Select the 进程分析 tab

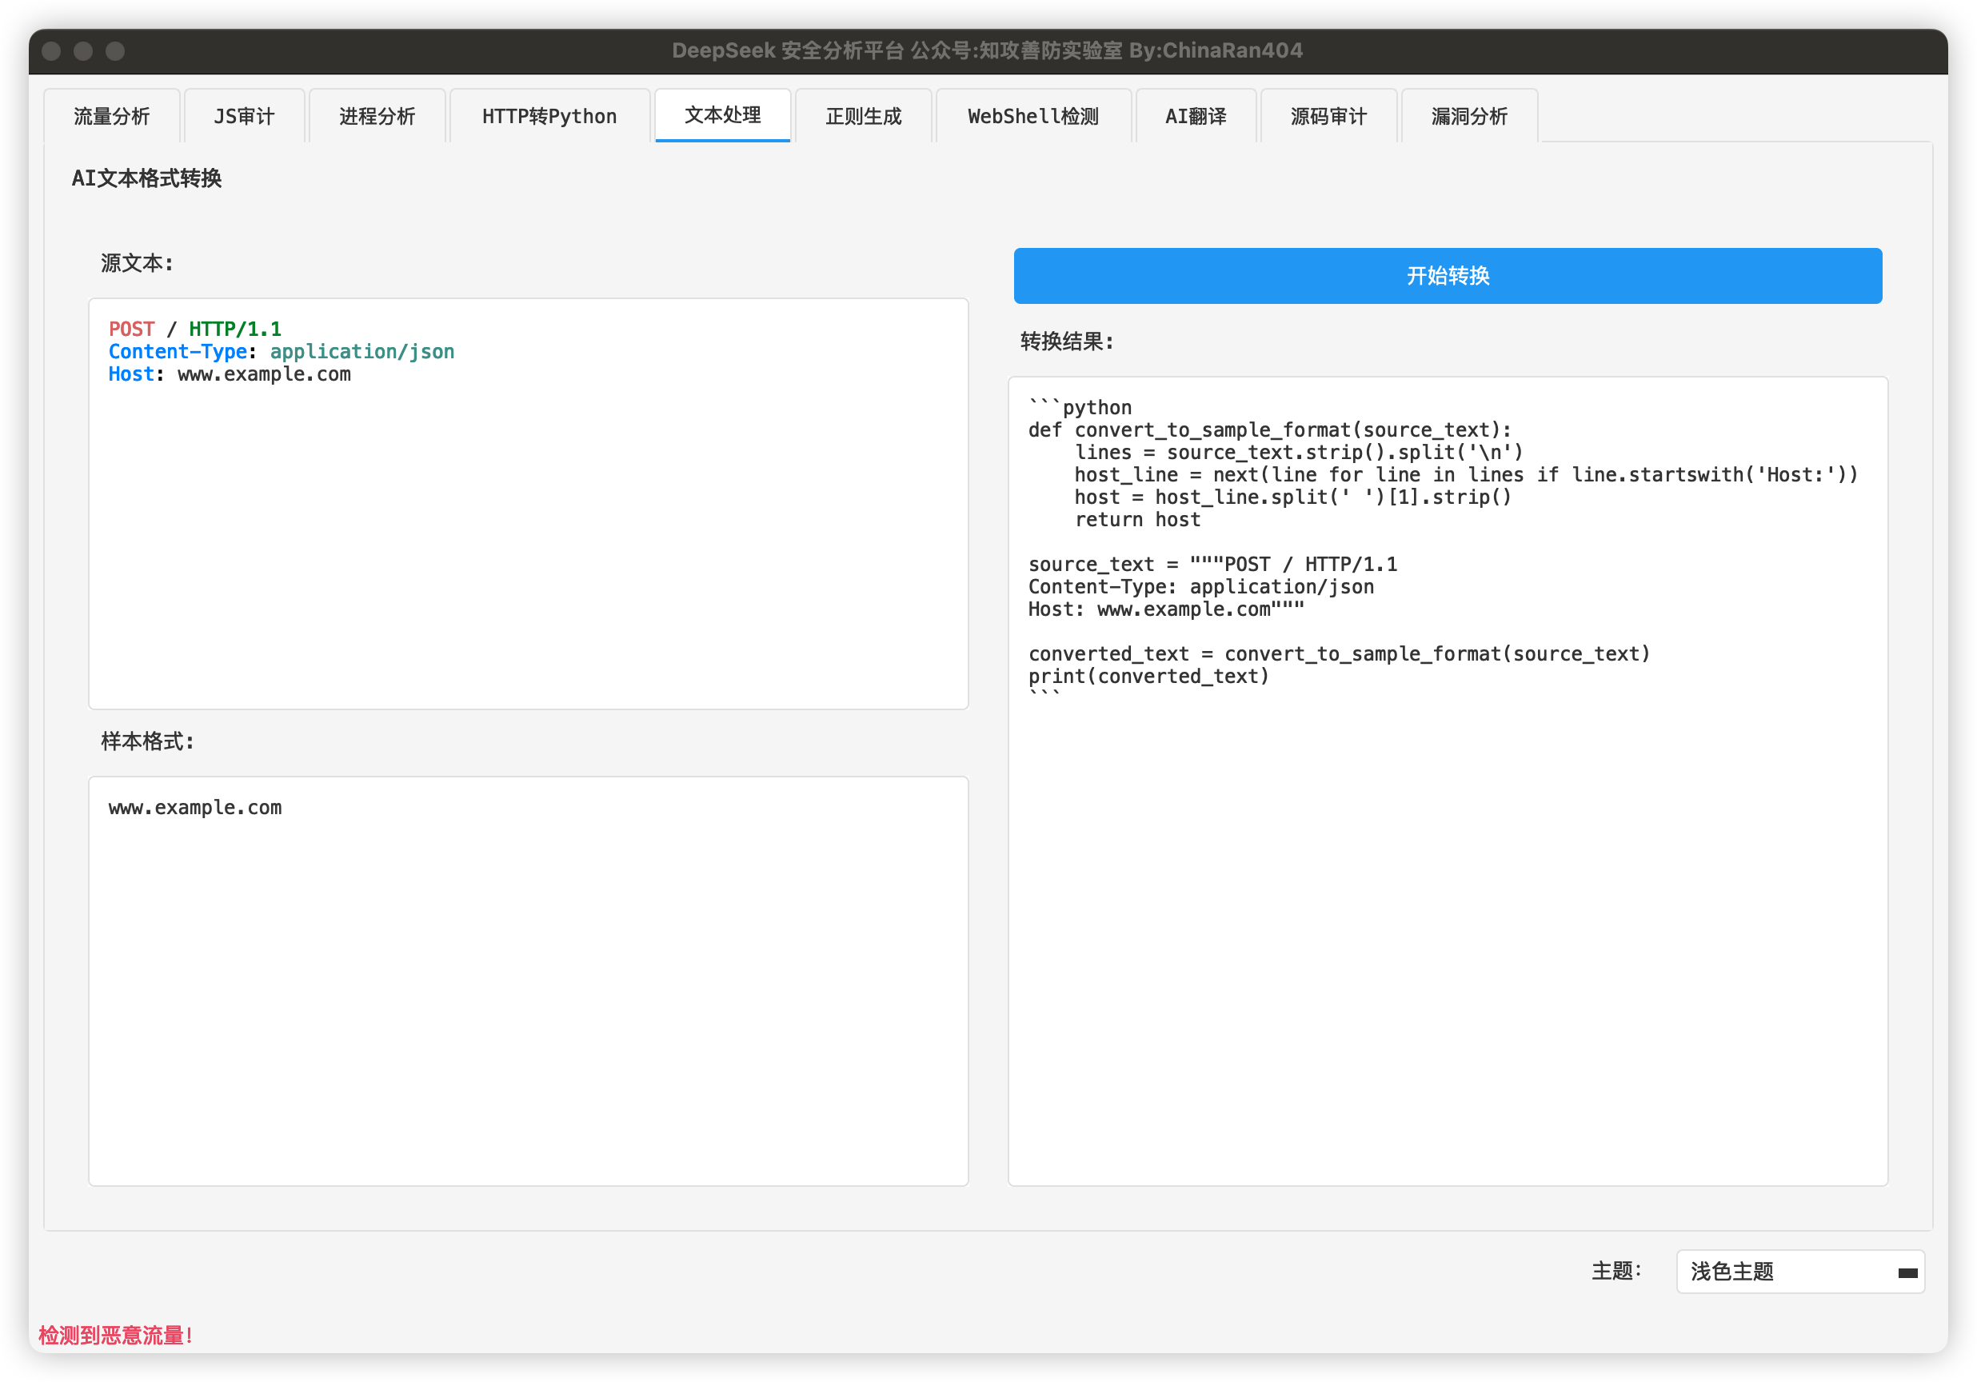click(x=377, y=116)
